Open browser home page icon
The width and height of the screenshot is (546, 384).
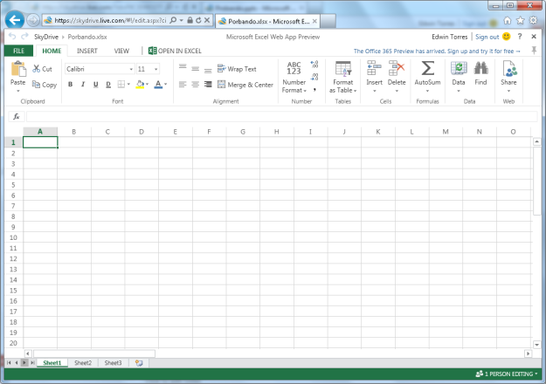[x=508, y=21]
